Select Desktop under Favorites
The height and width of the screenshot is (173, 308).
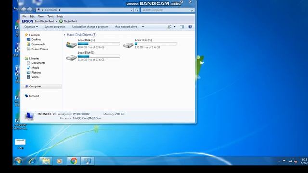pyautogui.click(x=37, y=39)
